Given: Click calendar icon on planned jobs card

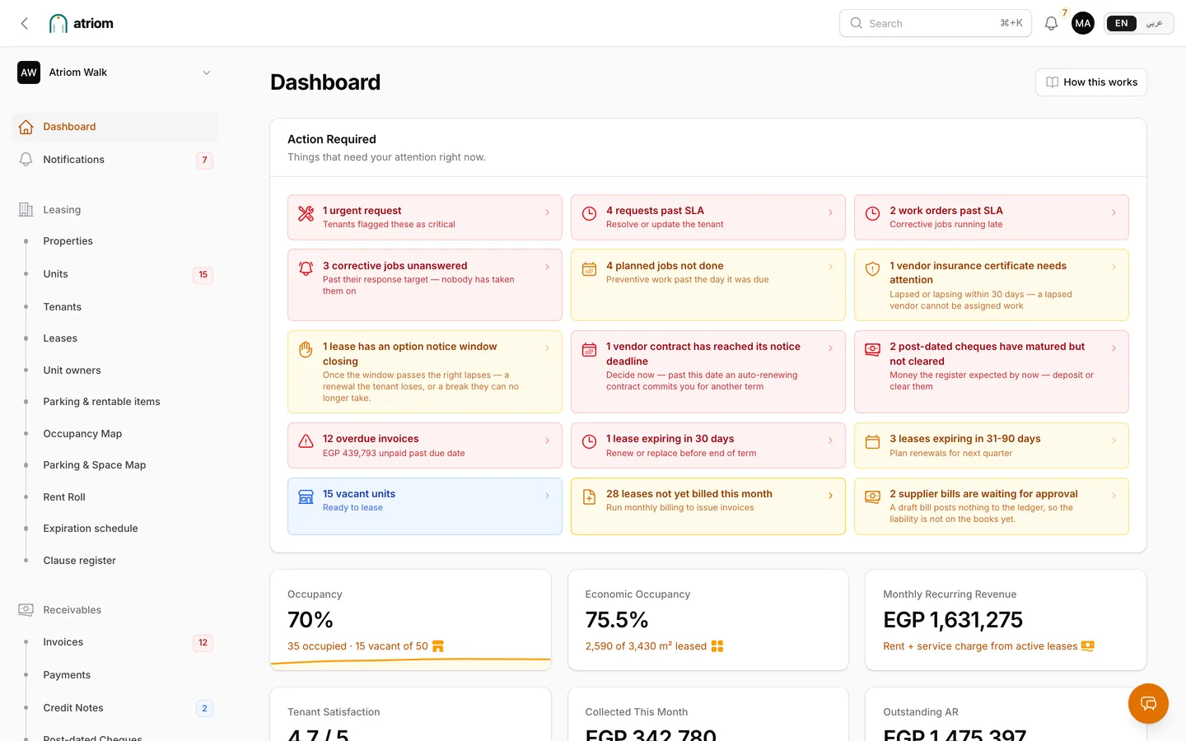Looking at the screenshot, I should (589, 268).
